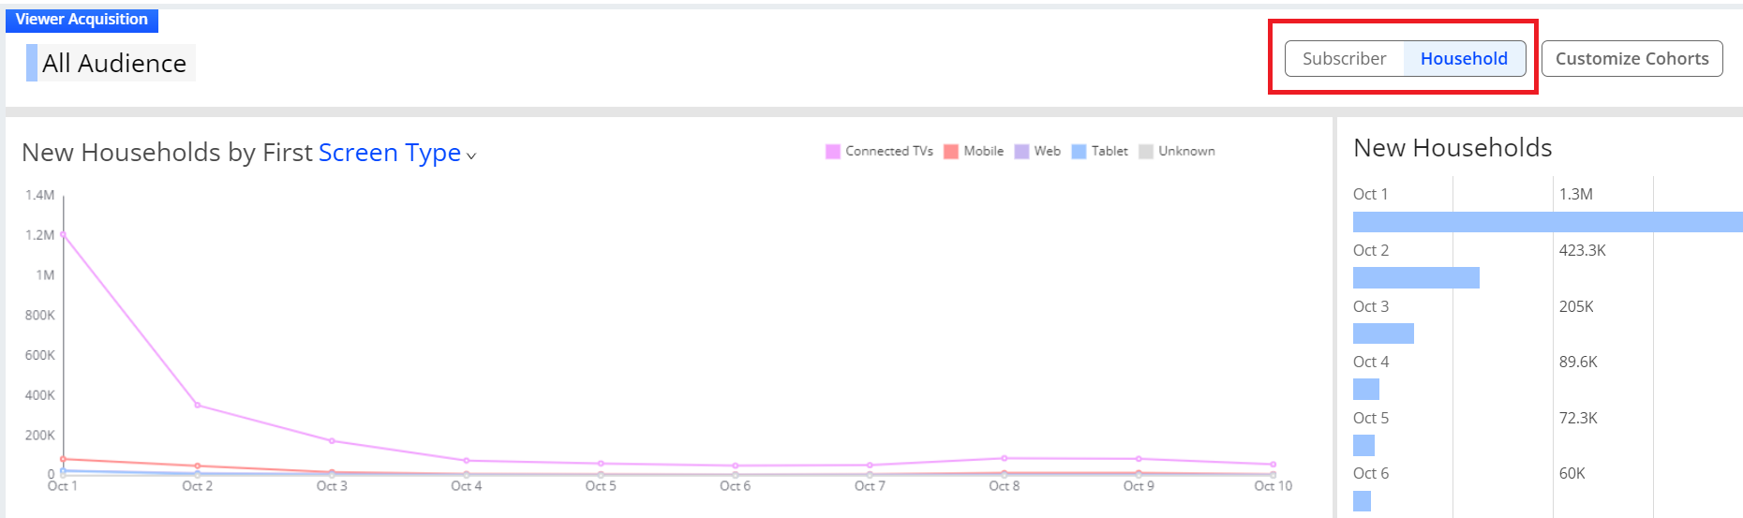Click the All Audience blue color marker

pyautogui.click(x=32, y=63)
